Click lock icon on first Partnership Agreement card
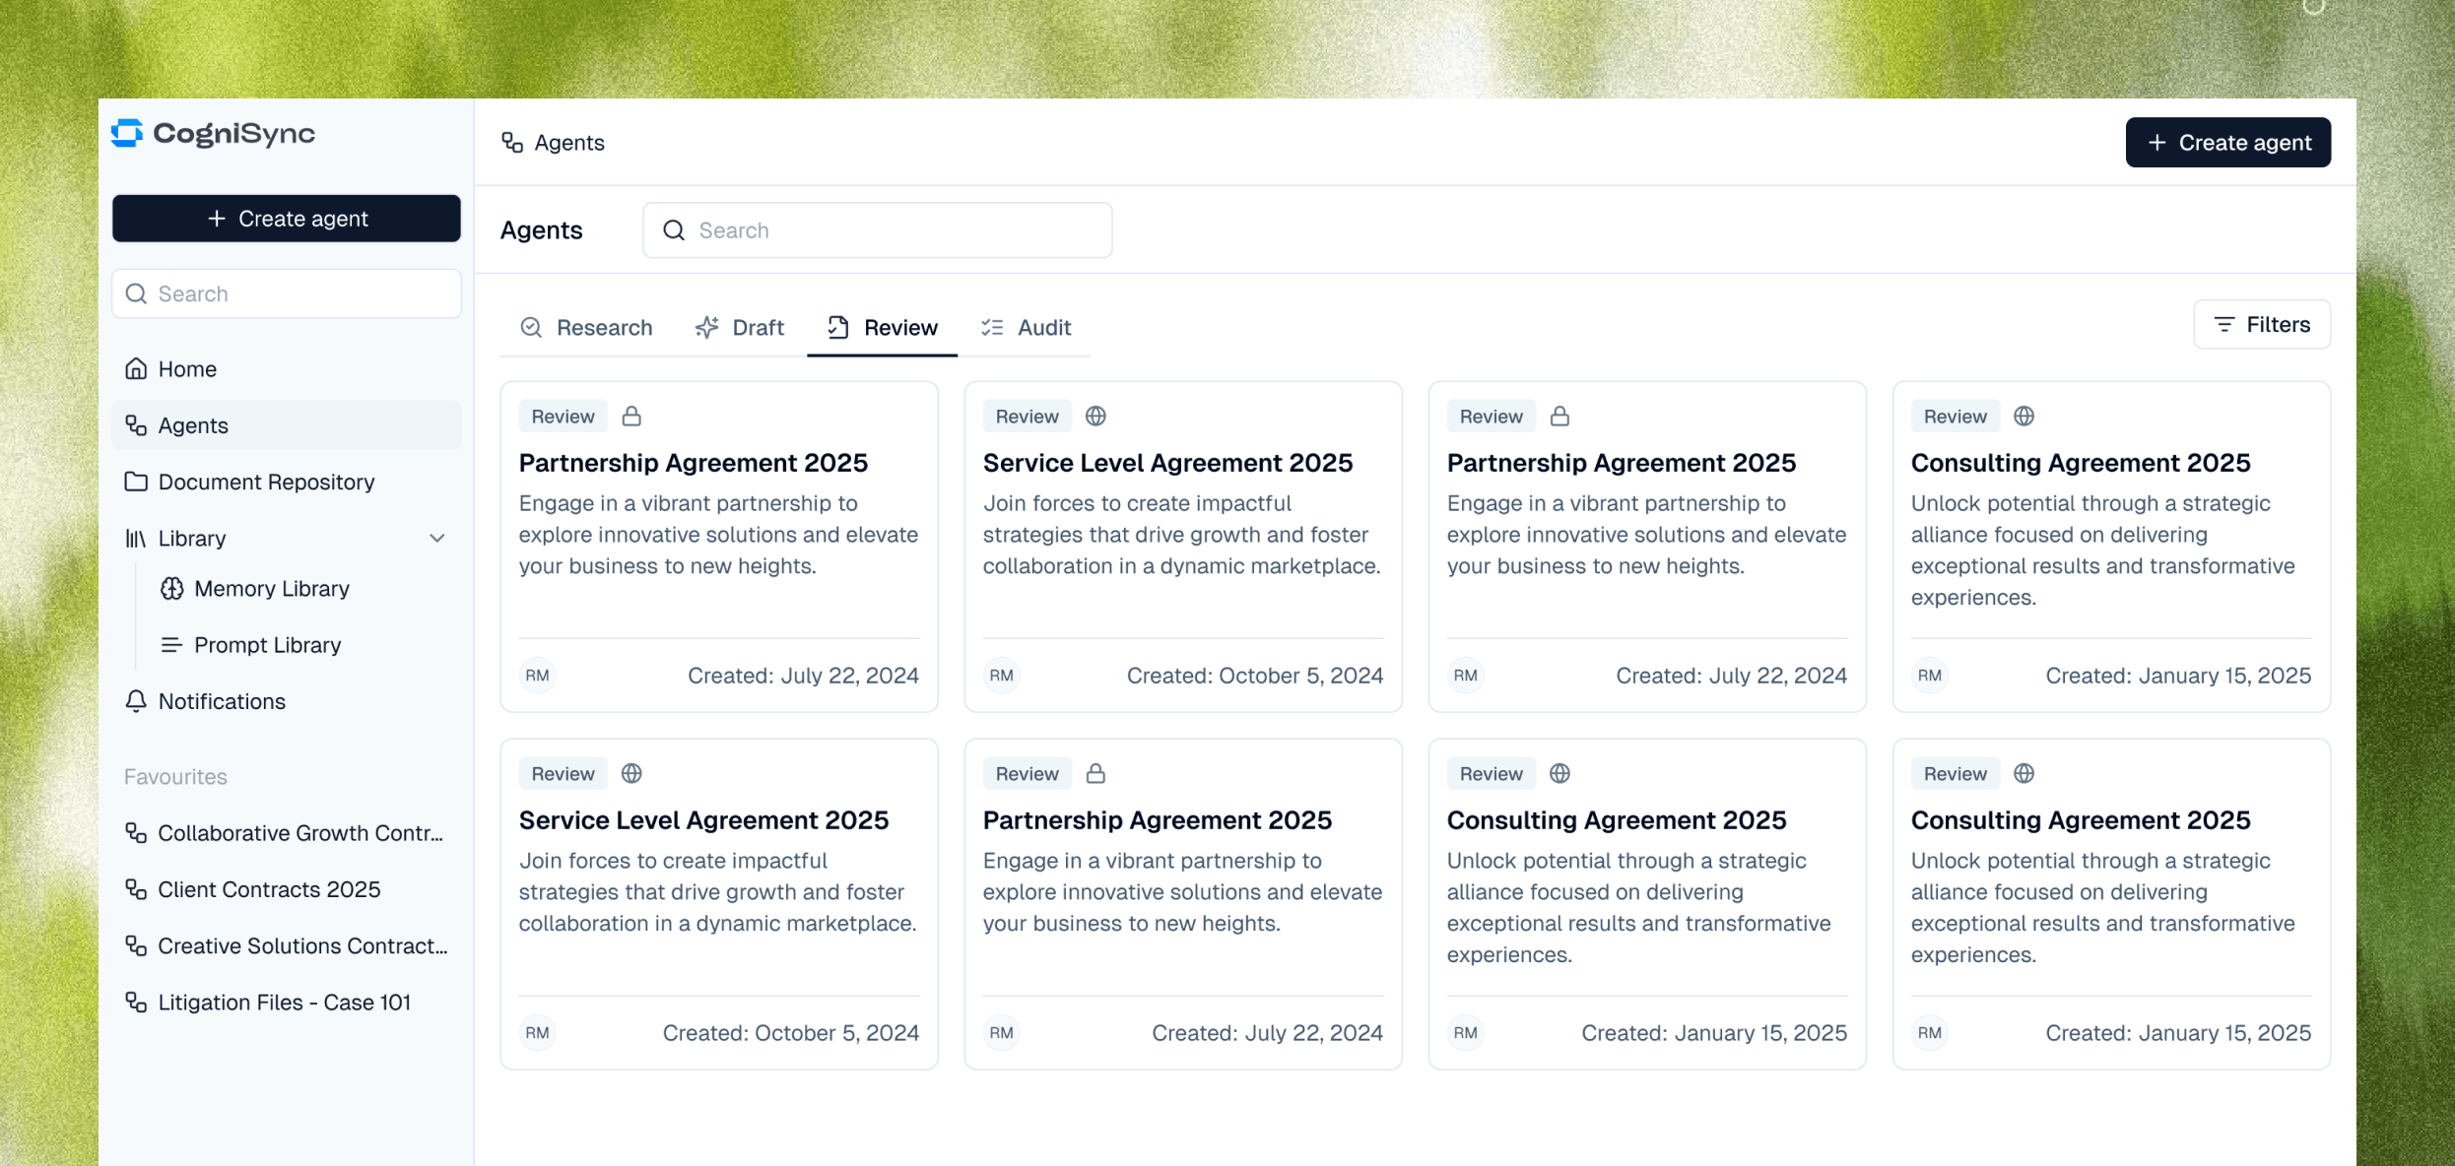Screen dimensions: 2455x1166 tap(631, 417)
